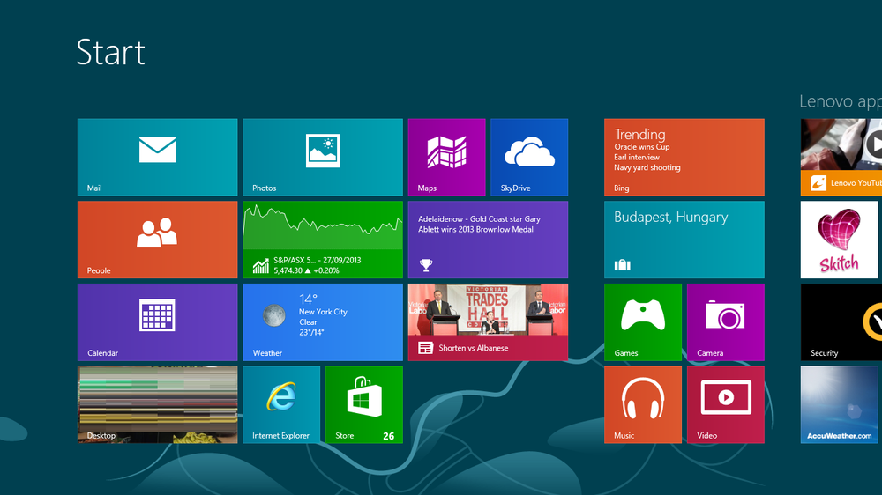882x495 pixels.
Task: Open the People tile
Action: (x=158, y=240)
